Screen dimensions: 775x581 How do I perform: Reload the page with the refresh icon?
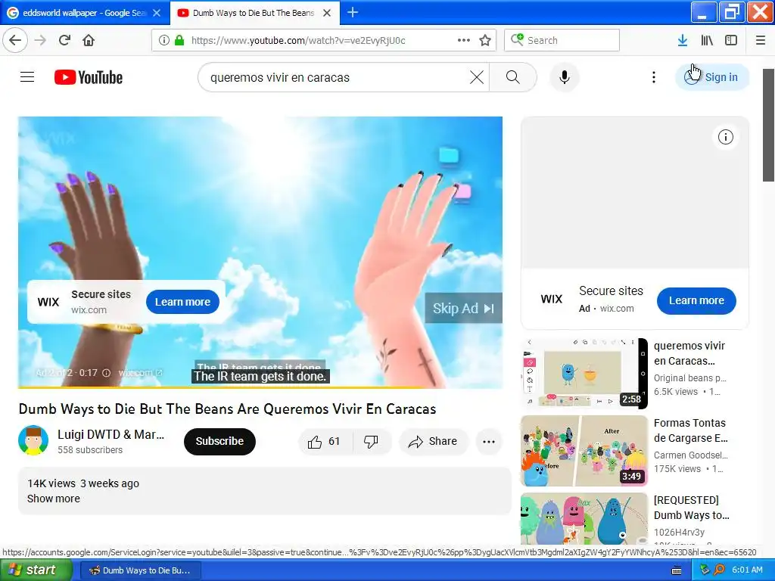[64, 40]
